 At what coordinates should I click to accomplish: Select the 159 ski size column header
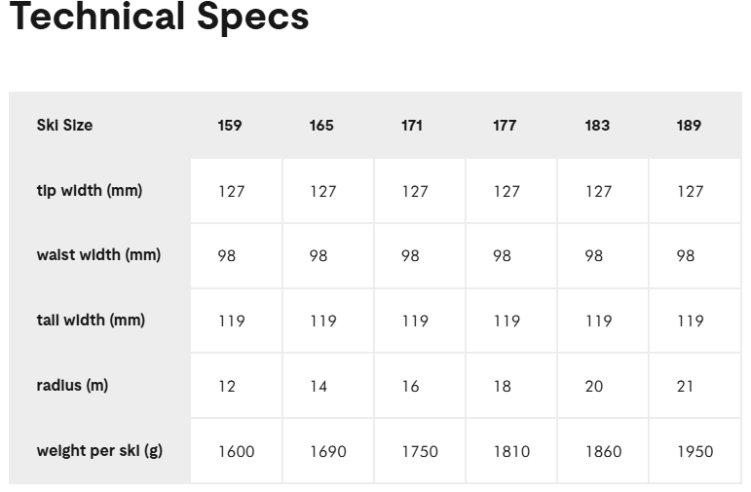(x=230, y=126)
